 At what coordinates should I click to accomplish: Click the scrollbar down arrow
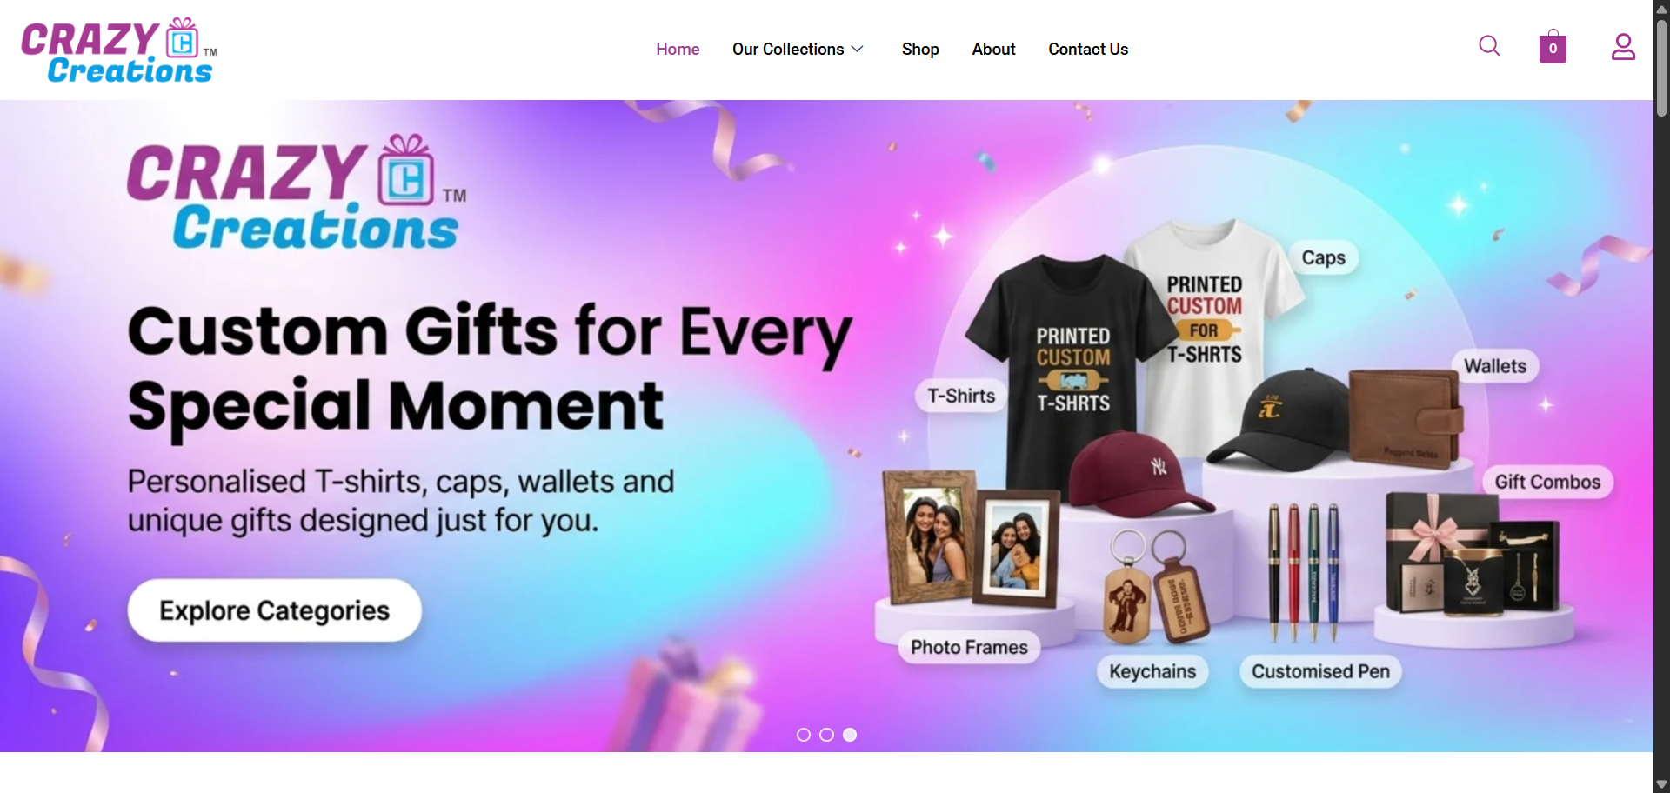point(1661,784)
